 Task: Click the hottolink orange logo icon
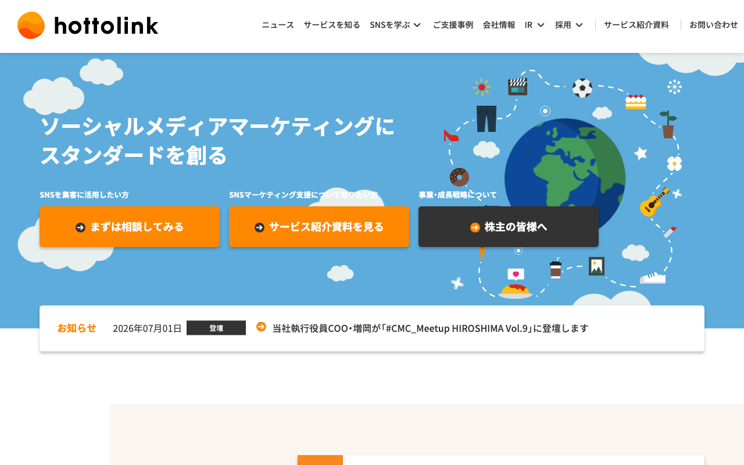[x=31, y=25]
